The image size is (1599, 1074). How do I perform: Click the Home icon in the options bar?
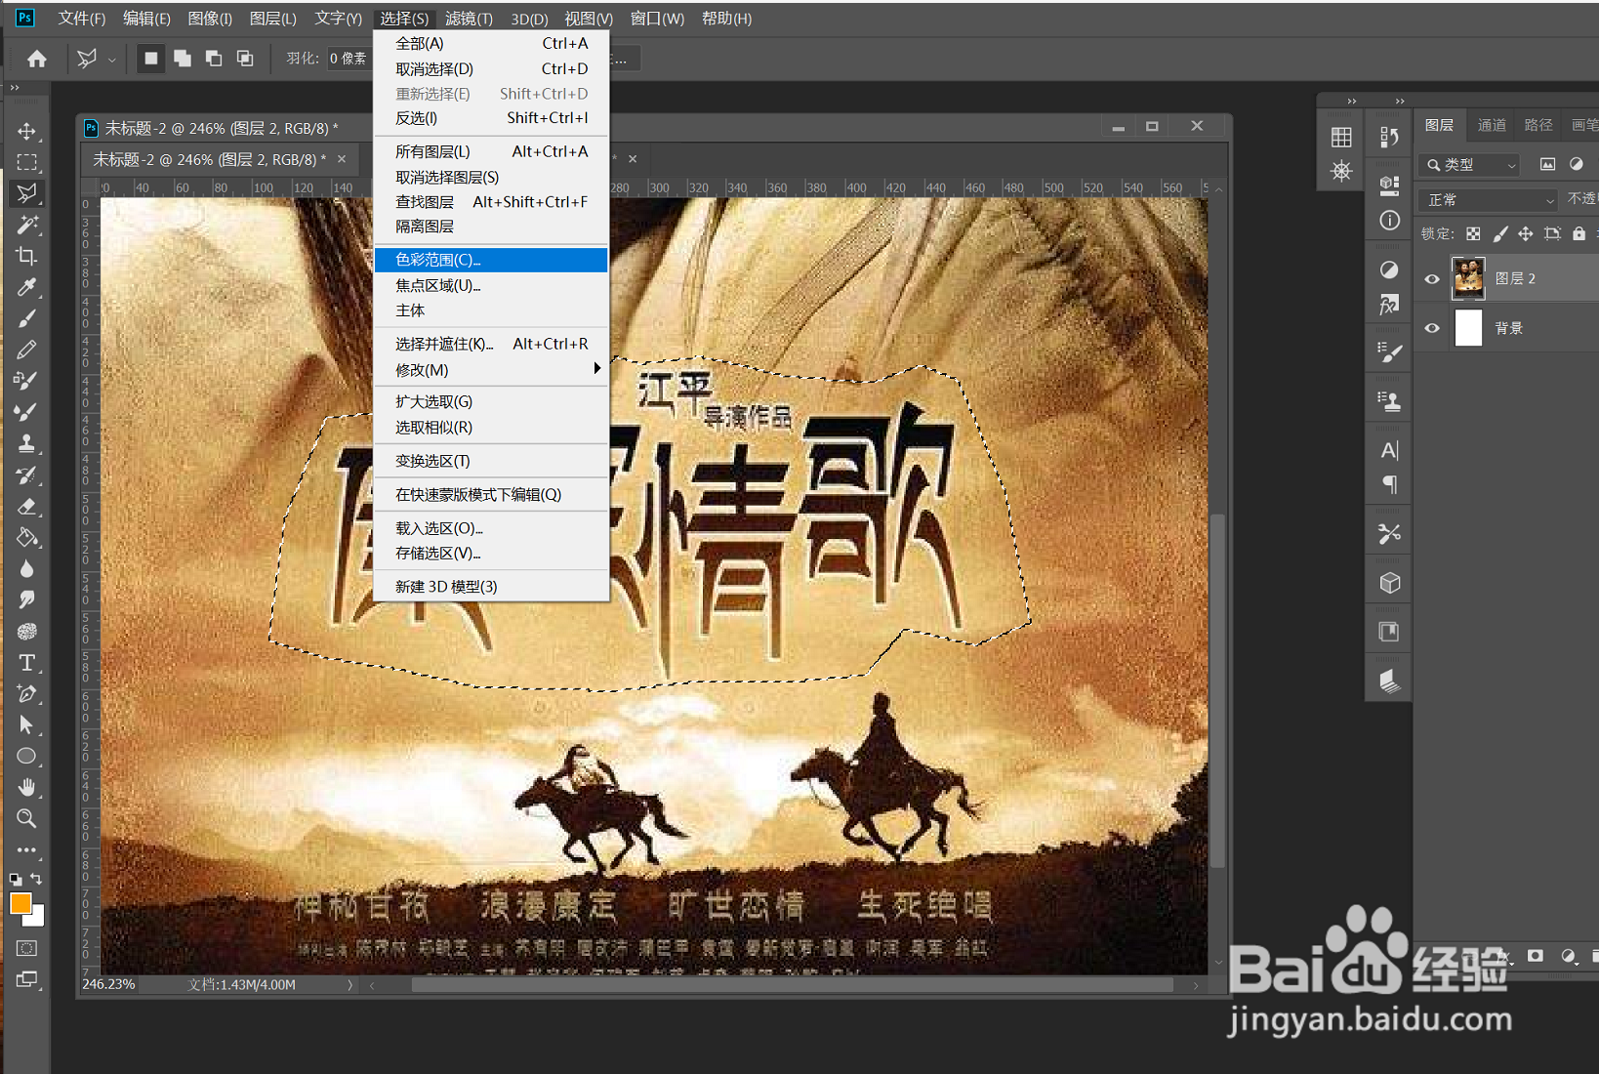tap(35, 59)
